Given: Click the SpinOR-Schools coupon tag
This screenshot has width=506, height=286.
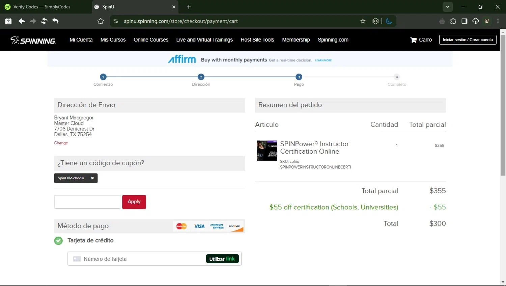Looking at the screenshot, I should [76, 178].
